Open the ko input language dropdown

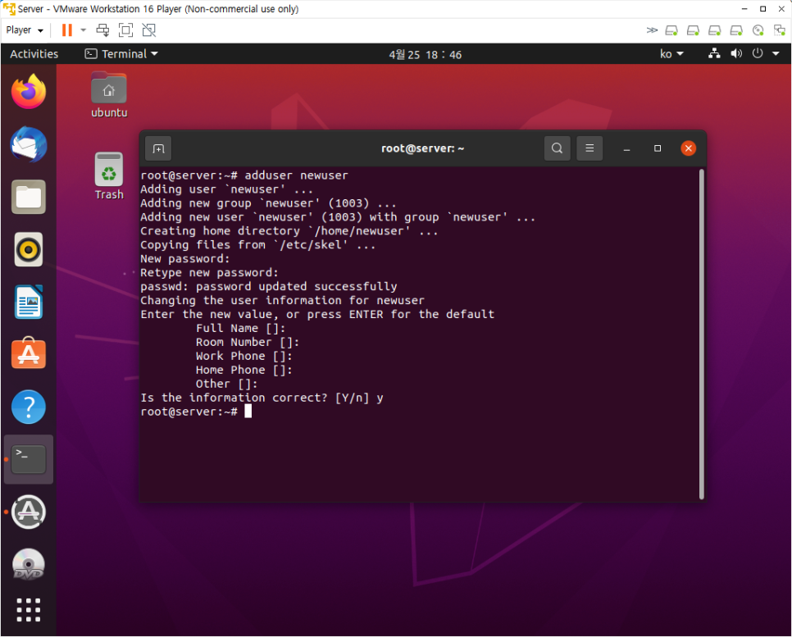671,54
